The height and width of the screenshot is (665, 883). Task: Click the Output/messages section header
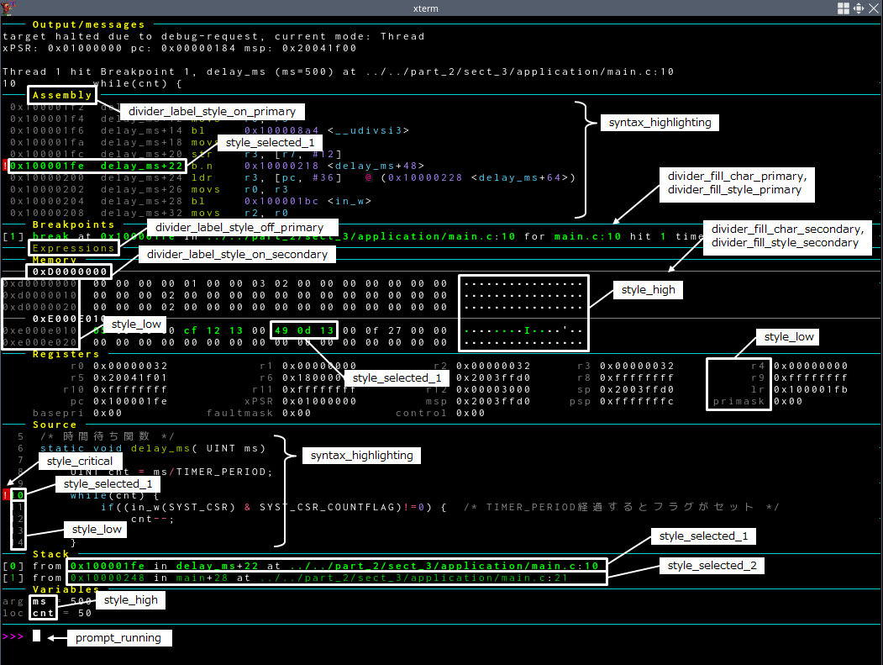pos(88,24)
